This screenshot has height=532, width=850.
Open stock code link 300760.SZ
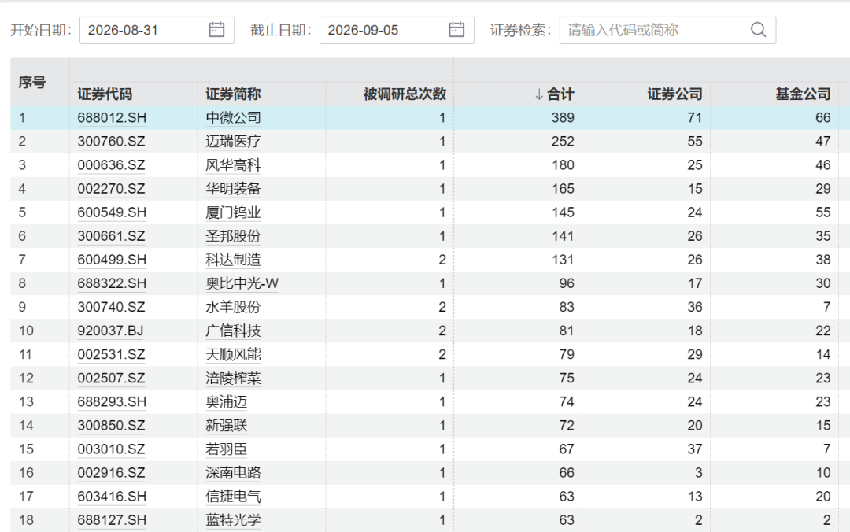111,142
